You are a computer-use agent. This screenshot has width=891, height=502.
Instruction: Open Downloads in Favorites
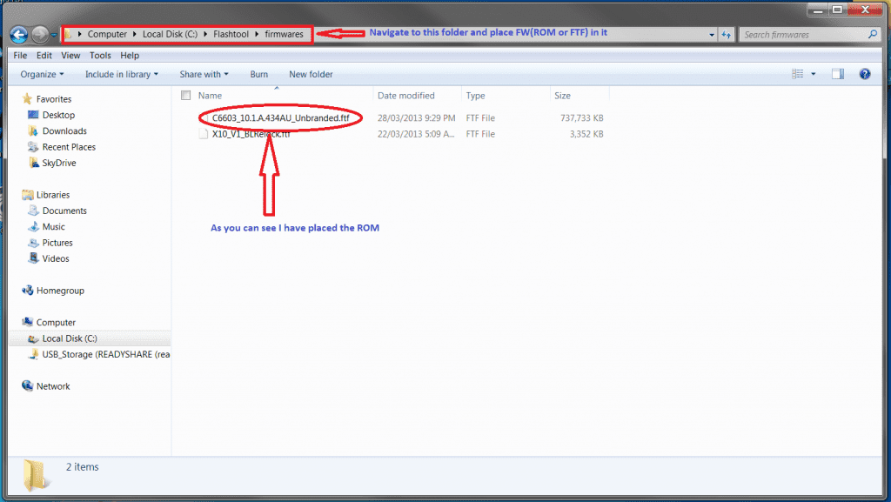pos(64,131)
